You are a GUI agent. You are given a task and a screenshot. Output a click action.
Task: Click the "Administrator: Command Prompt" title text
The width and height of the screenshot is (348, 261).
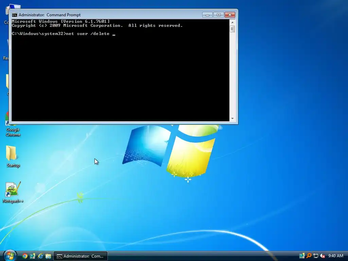(50, 15)
